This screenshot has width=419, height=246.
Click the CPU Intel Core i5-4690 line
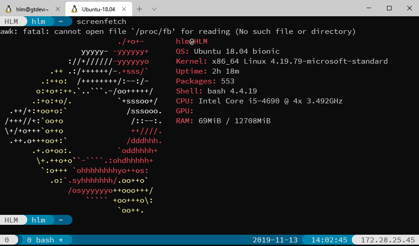[x=259, y=101]
